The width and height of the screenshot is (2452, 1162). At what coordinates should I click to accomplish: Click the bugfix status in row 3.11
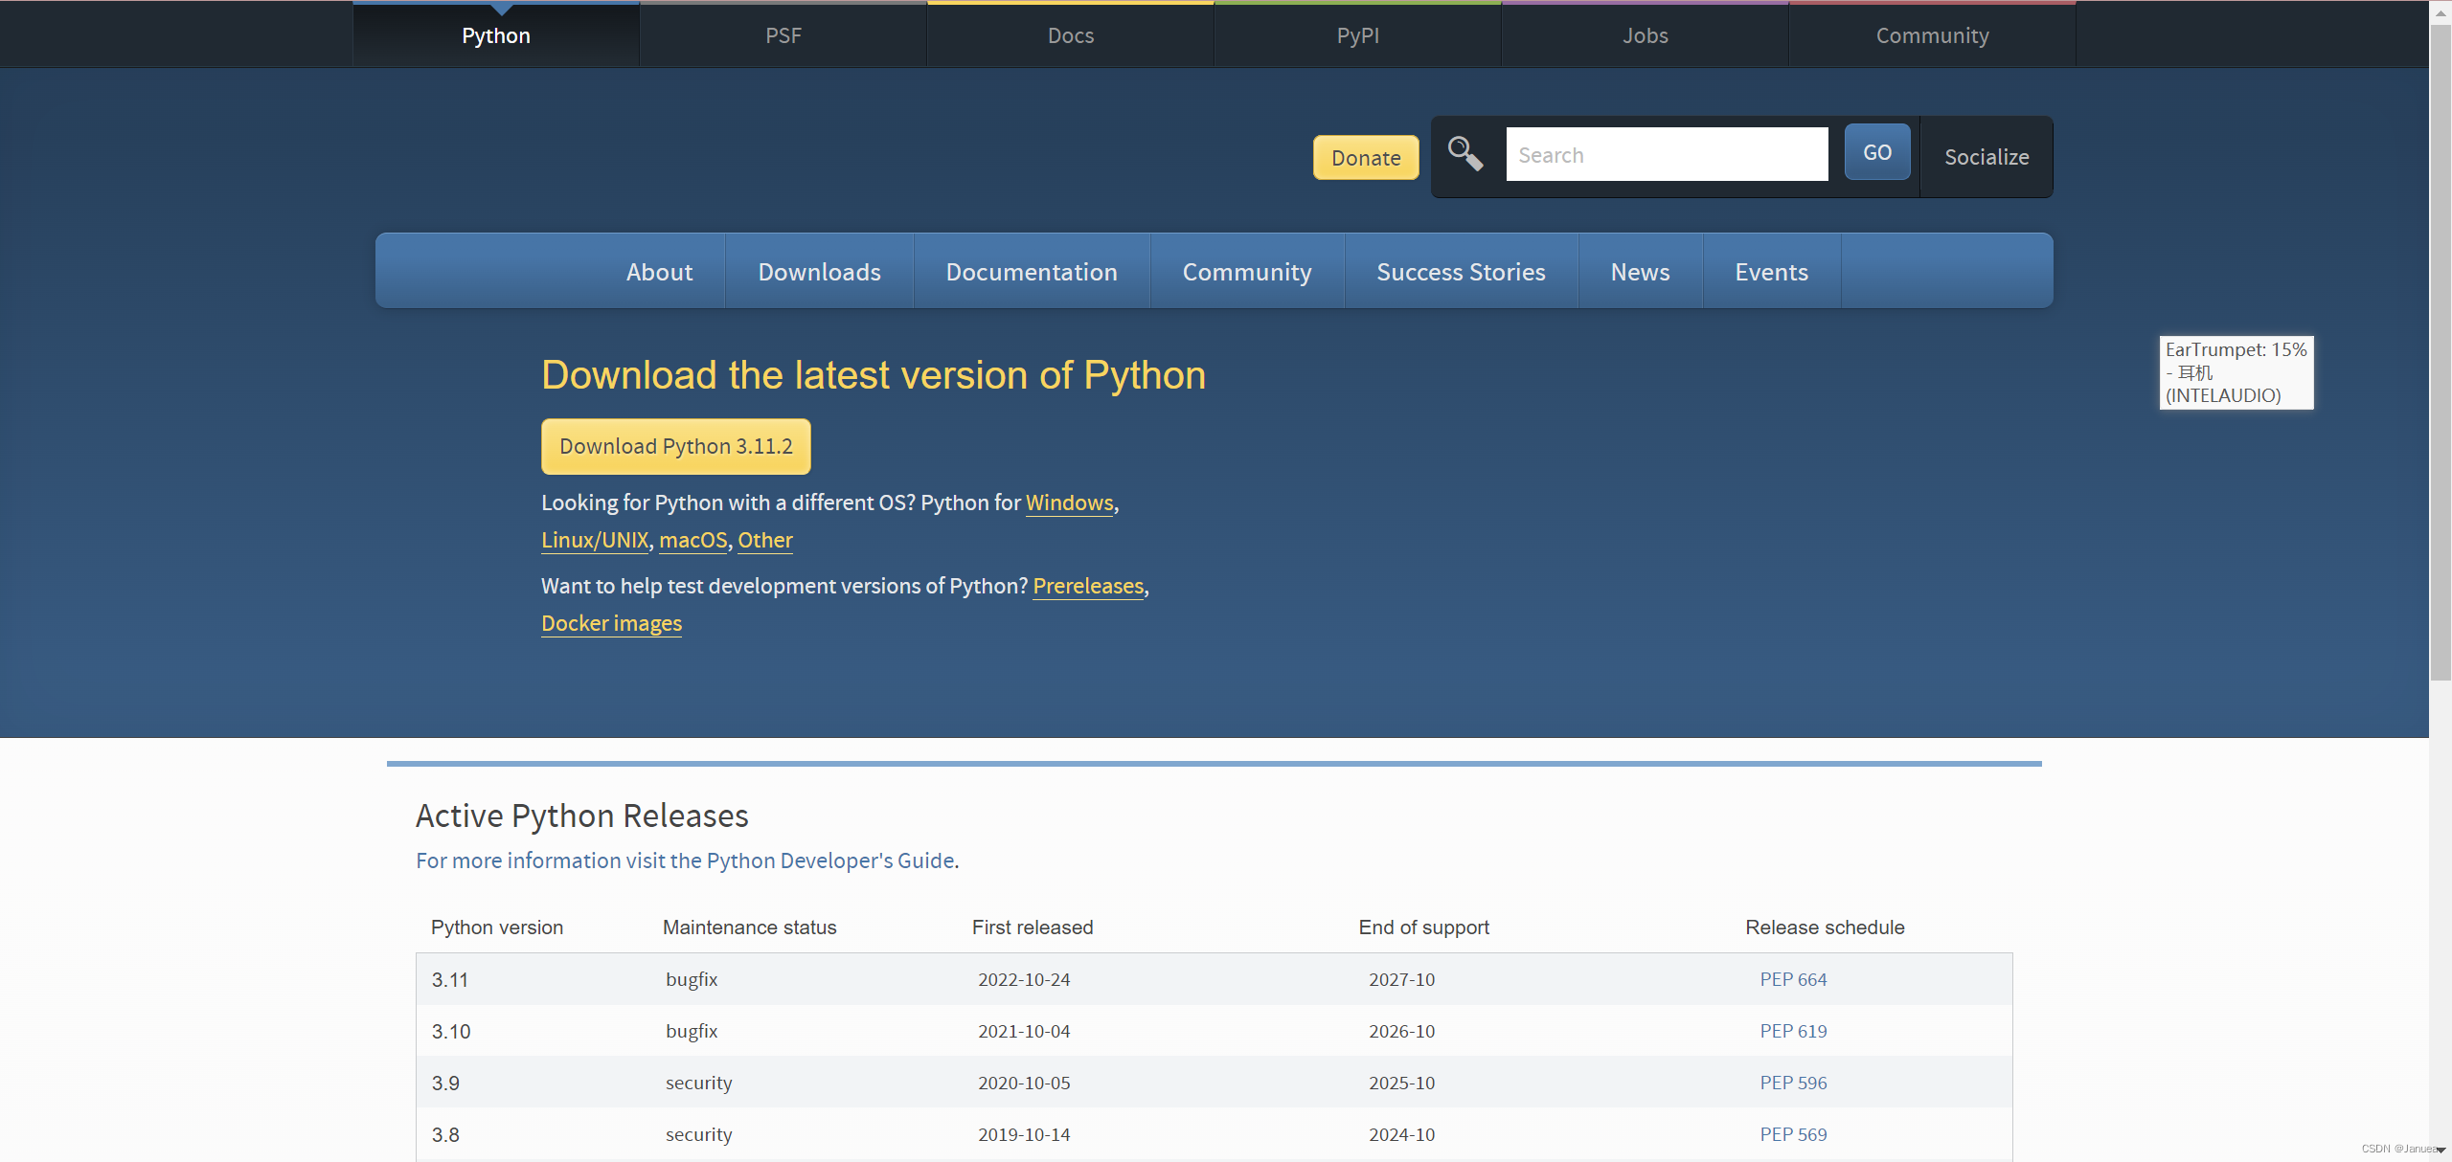pyautogui.click(x=692, y=979)
